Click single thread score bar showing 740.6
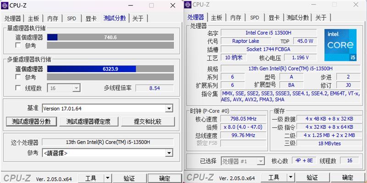The width and height of the screenshot is (367, 183). click(111, 37)
